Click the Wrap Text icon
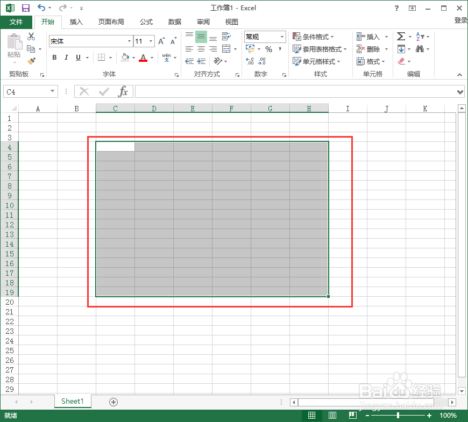The width and height of the screenshot is (468, 422). [226, 37]
